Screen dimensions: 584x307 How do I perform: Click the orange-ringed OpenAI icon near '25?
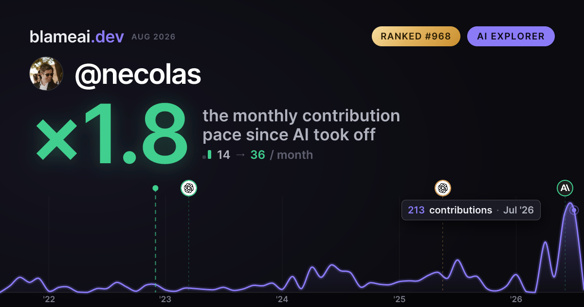(x=442, y=188)
